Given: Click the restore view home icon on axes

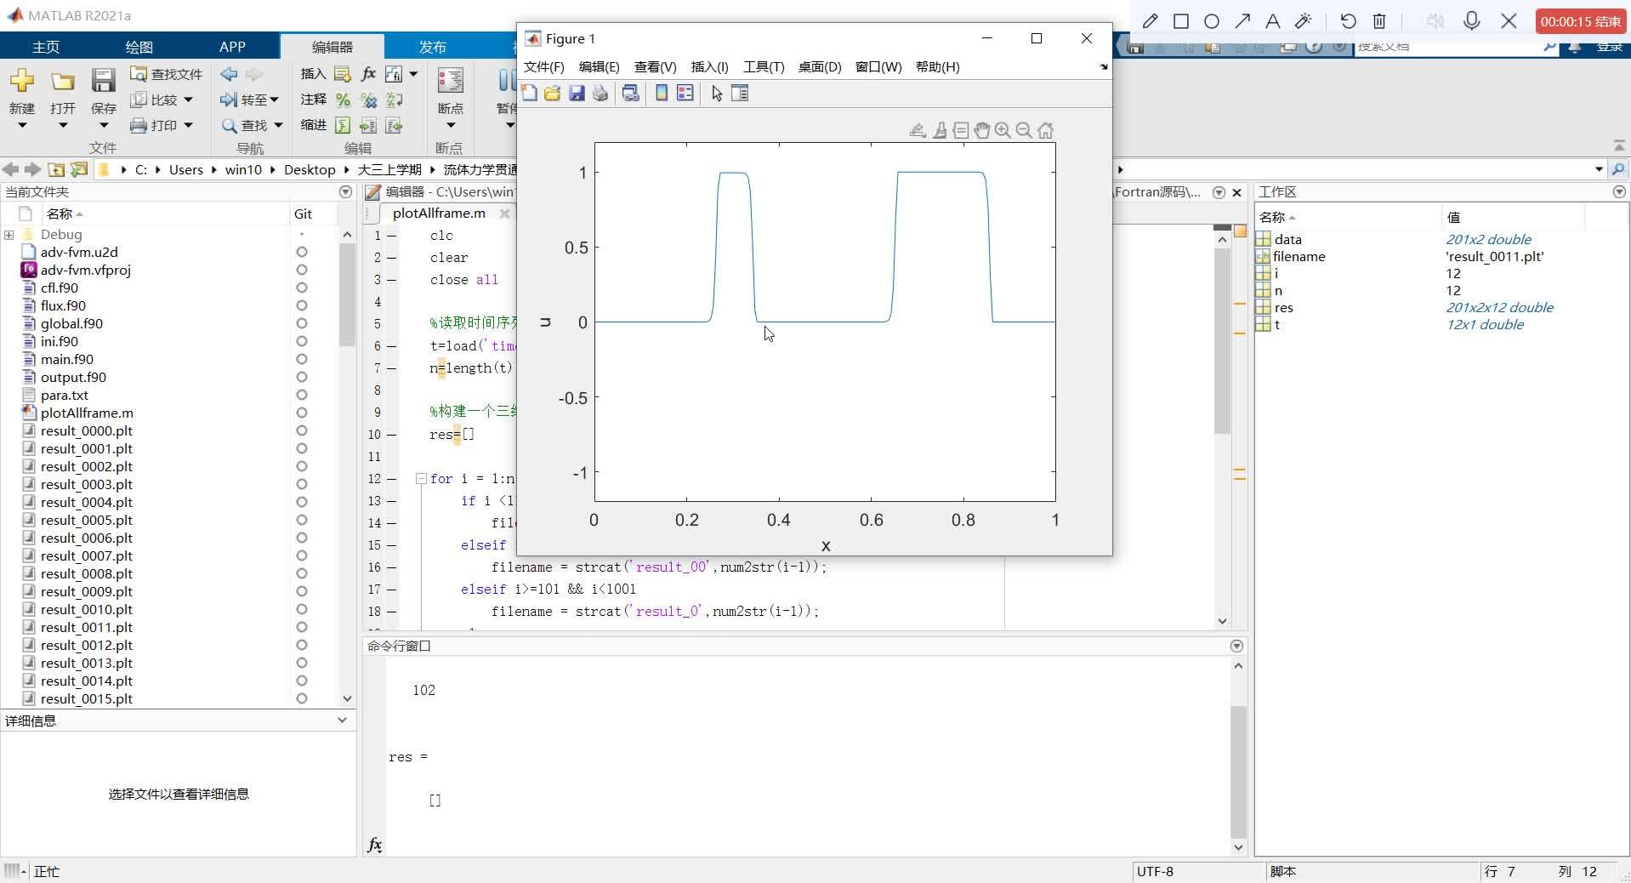Looking at the screenshot, I should tap(1045, 130).
